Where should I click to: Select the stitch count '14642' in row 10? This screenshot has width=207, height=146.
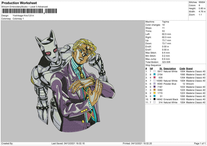tap(159, 99)
